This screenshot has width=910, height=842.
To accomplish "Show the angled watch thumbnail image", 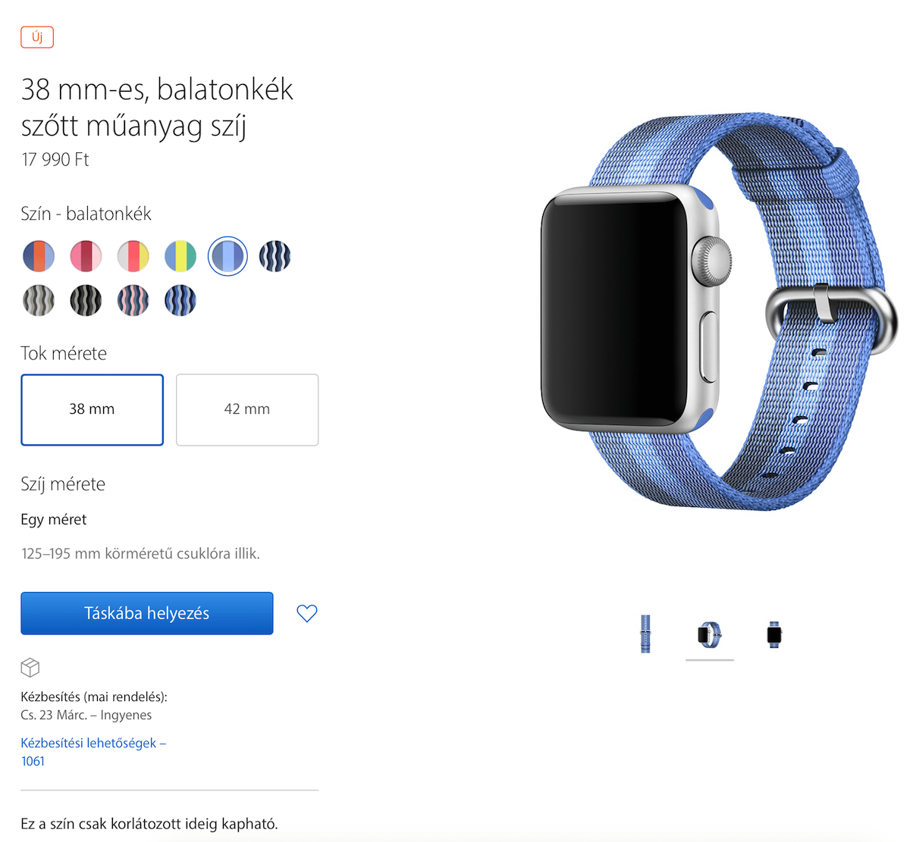I will pos(710,634).
